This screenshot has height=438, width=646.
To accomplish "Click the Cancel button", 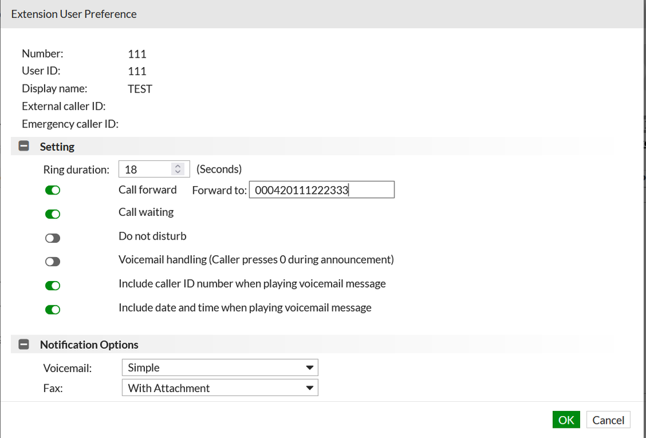I will pyautogui.click(x=608, y=420).
